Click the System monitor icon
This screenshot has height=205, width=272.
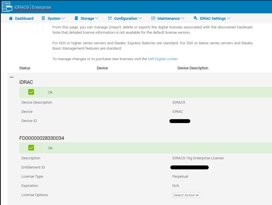[x=43, y=18]
